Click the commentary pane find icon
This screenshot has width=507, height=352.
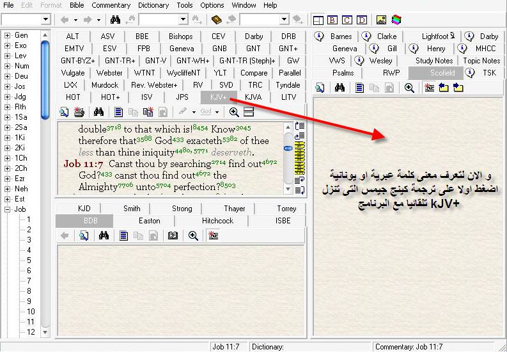[x=320, y=88]
